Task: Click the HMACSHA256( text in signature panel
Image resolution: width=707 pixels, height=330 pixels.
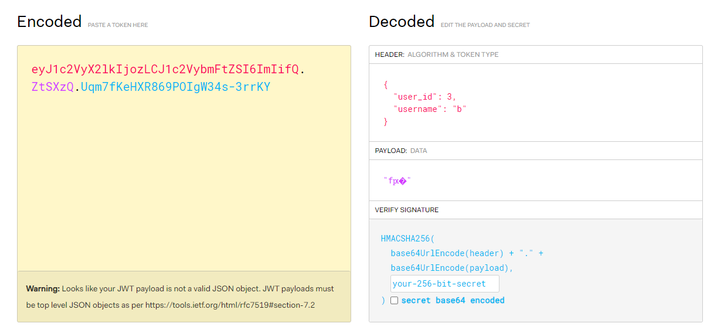Action: (x=408, y=239)
